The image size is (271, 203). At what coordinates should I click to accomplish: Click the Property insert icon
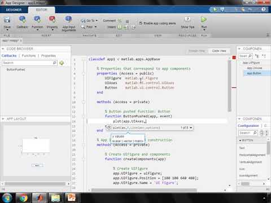(x=52, y=19)
